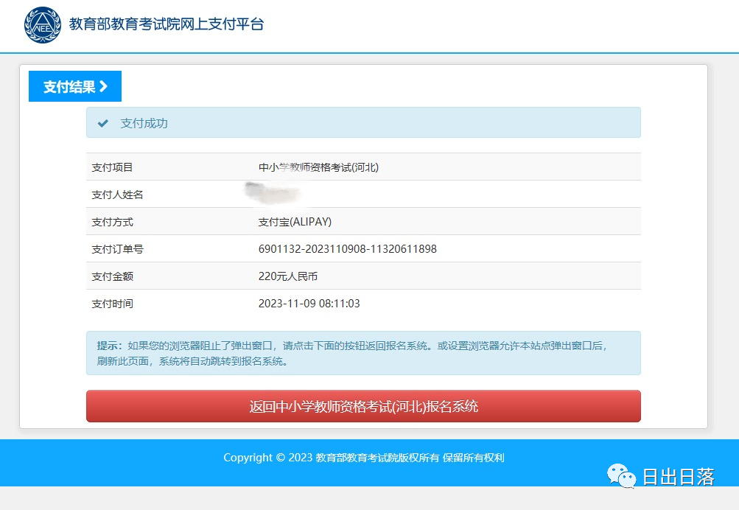The height and width of the screenshot is (510, 739).
Task: Select the 支付结果 tab header
Action: coord(75,86)
